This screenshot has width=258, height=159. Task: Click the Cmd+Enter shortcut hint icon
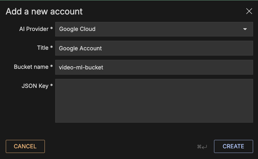tap(202, 147)
